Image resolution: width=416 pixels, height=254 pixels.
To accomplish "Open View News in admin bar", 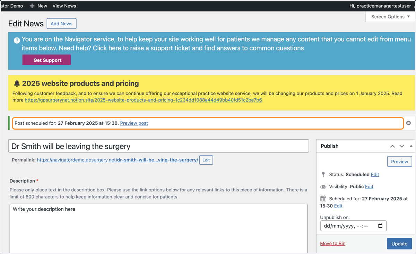I will 64,6.
